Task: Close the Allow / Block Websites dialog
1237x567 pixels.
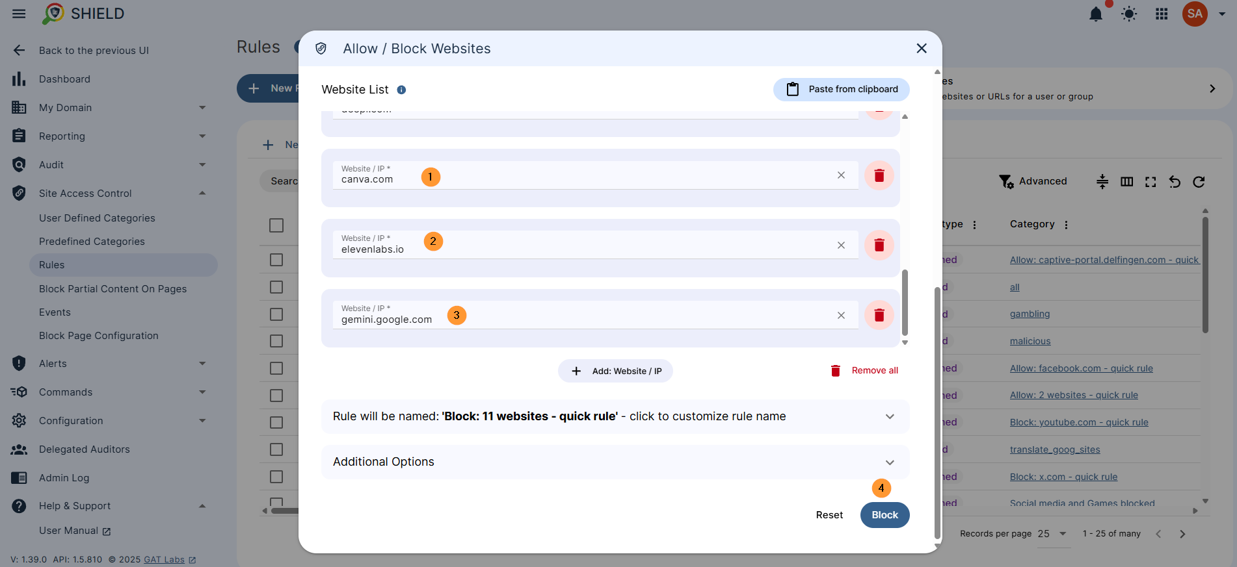Action: tap(922, 48)
